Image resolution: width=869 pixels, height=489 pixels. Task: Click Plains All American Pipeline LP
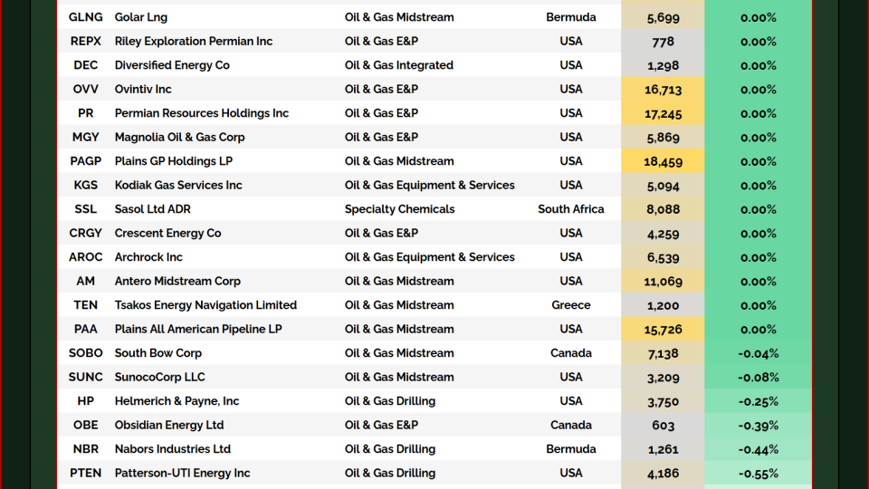tap(197, 330)
